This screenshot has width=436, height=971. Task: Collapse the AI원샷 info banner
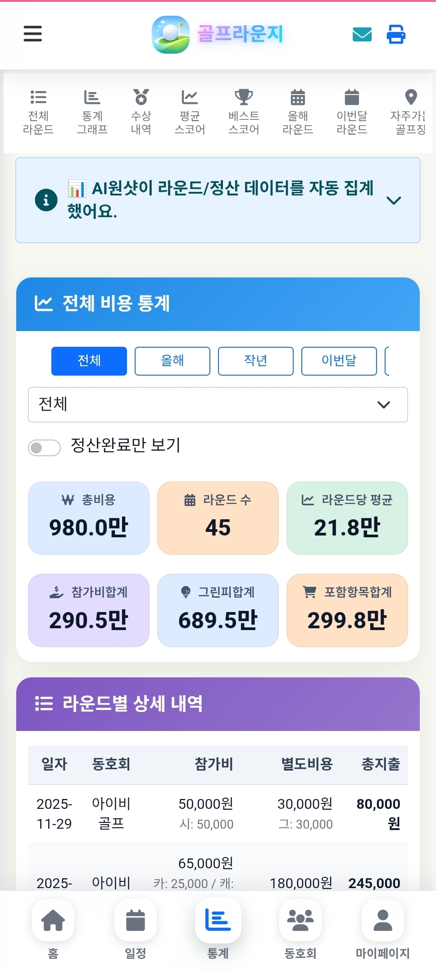(x=394, y=200)
